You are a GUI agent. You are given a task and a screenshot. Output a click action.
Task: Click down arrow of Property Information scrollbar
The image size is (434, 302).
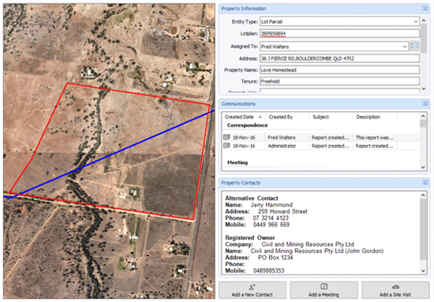pyautogui.click(x=423, y=89)
